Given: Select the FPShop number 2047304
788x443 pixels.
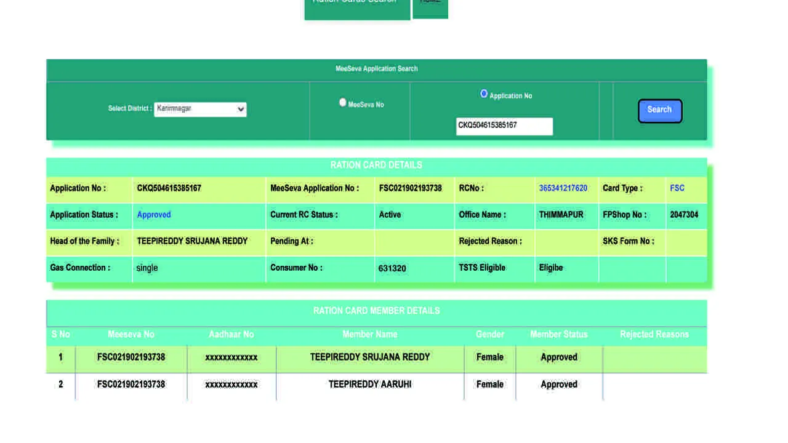Looking at the screenshot, I should click(684, 215).
